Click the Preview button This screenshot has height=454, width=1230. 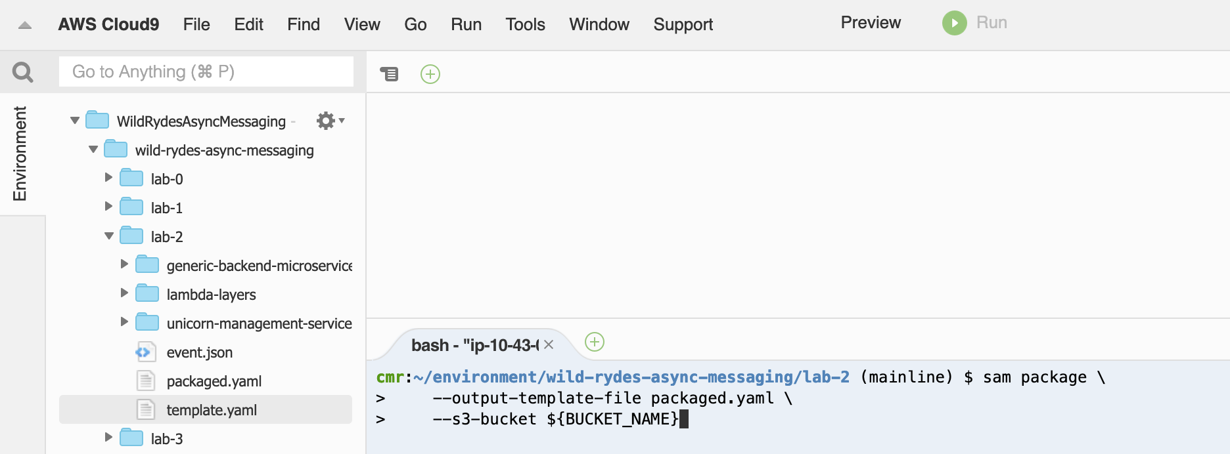click(871, 22)
